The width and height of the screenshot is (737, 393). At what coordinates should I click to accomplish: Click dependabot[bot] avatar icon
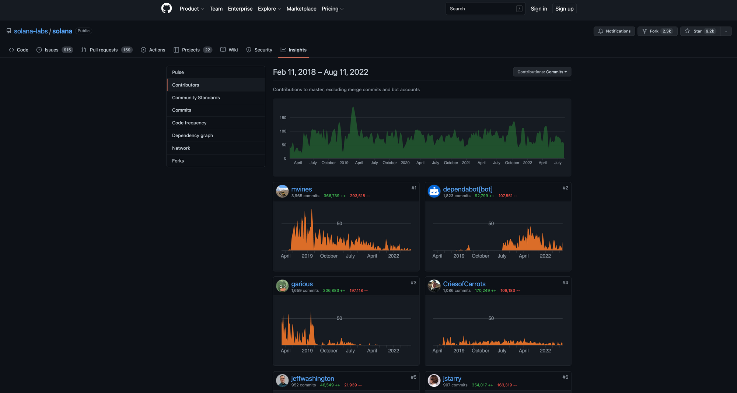(434, 191)
